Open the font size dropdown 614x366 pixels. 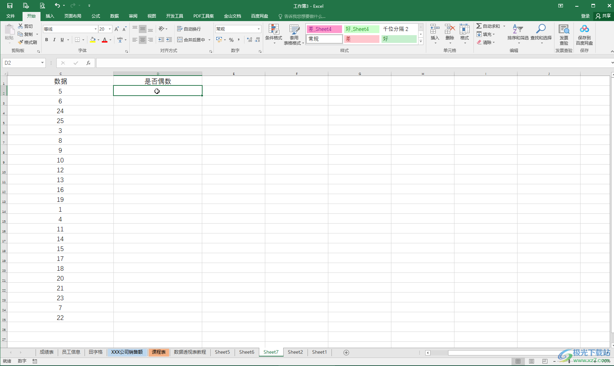click(110, 29)
